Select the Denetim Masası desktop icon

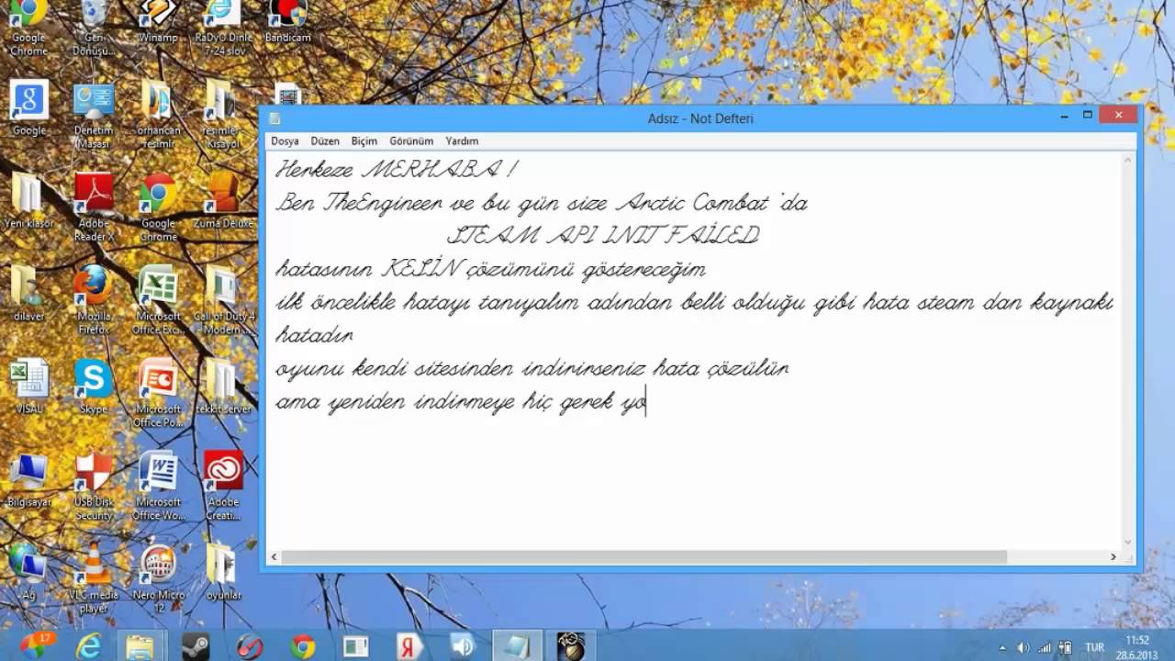tap(94, 116)
